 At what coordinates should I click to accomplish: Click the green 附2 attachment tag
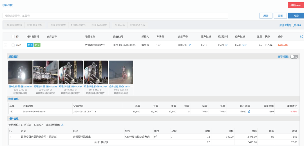[37, 45]
